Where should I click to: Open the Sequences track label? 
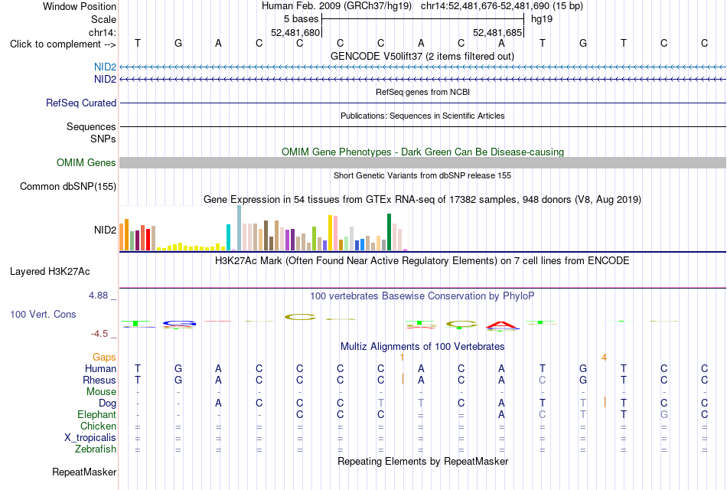pyautogui.click(x=91, y=126)
